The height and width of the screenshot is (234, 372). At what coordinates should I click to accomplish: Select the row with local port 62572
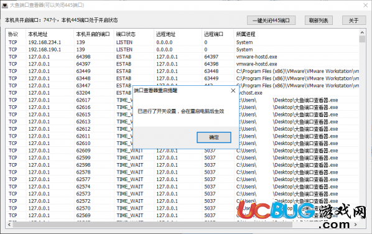tap(182, 201)
